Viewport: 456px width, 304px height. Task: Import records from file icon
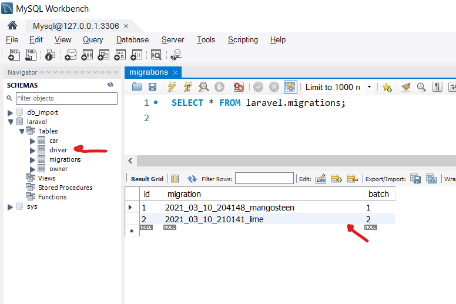431,179
